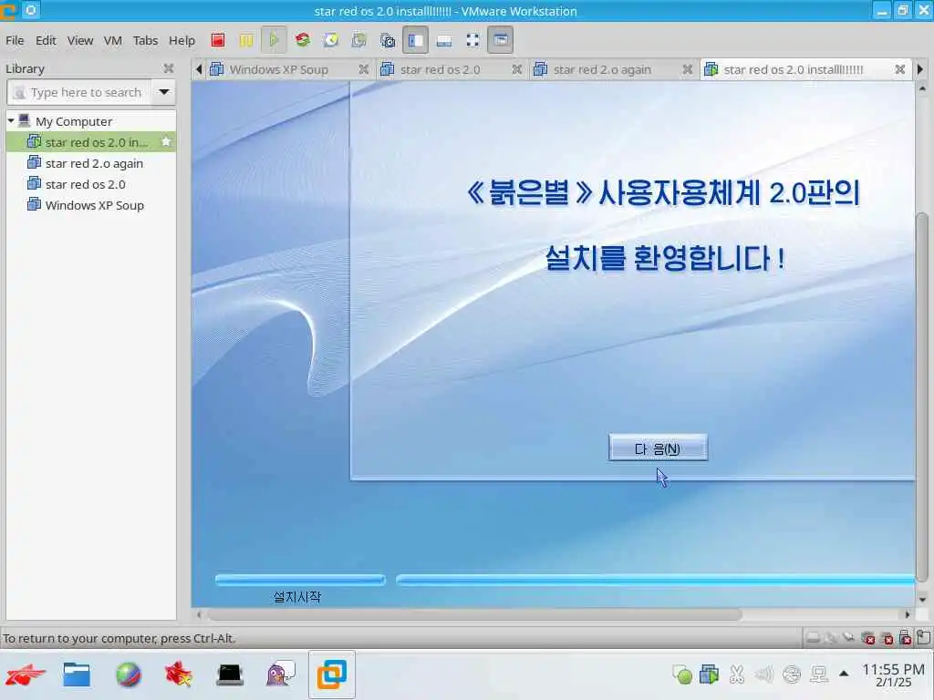Click the CD/DVD device status icon
Image resolution: width=934 pixels, height=700 pixels.
point(831,638)
